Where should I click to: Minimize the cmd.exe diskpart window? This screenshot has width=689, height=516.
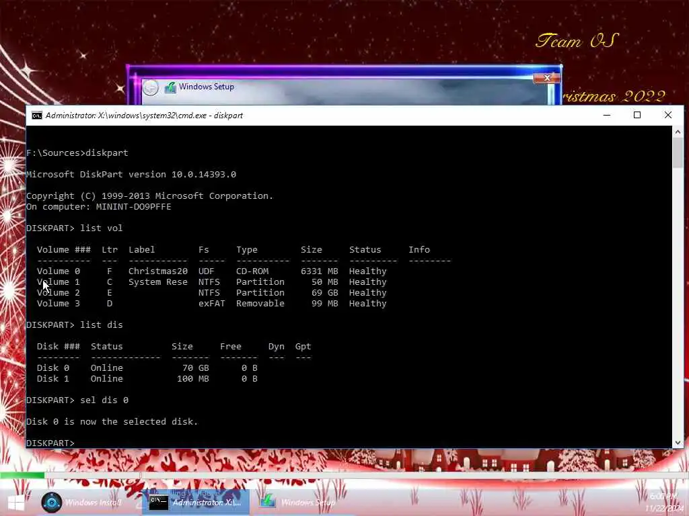coord(607,115)
